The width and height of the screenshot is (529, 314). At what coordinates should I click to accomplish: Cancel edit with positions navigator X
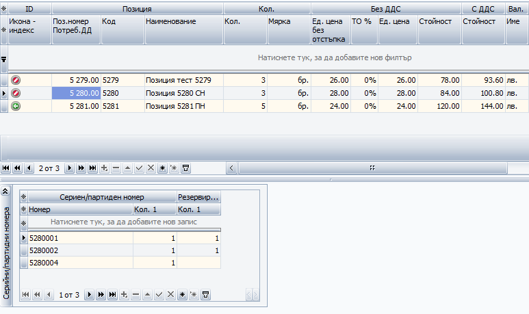151,168
